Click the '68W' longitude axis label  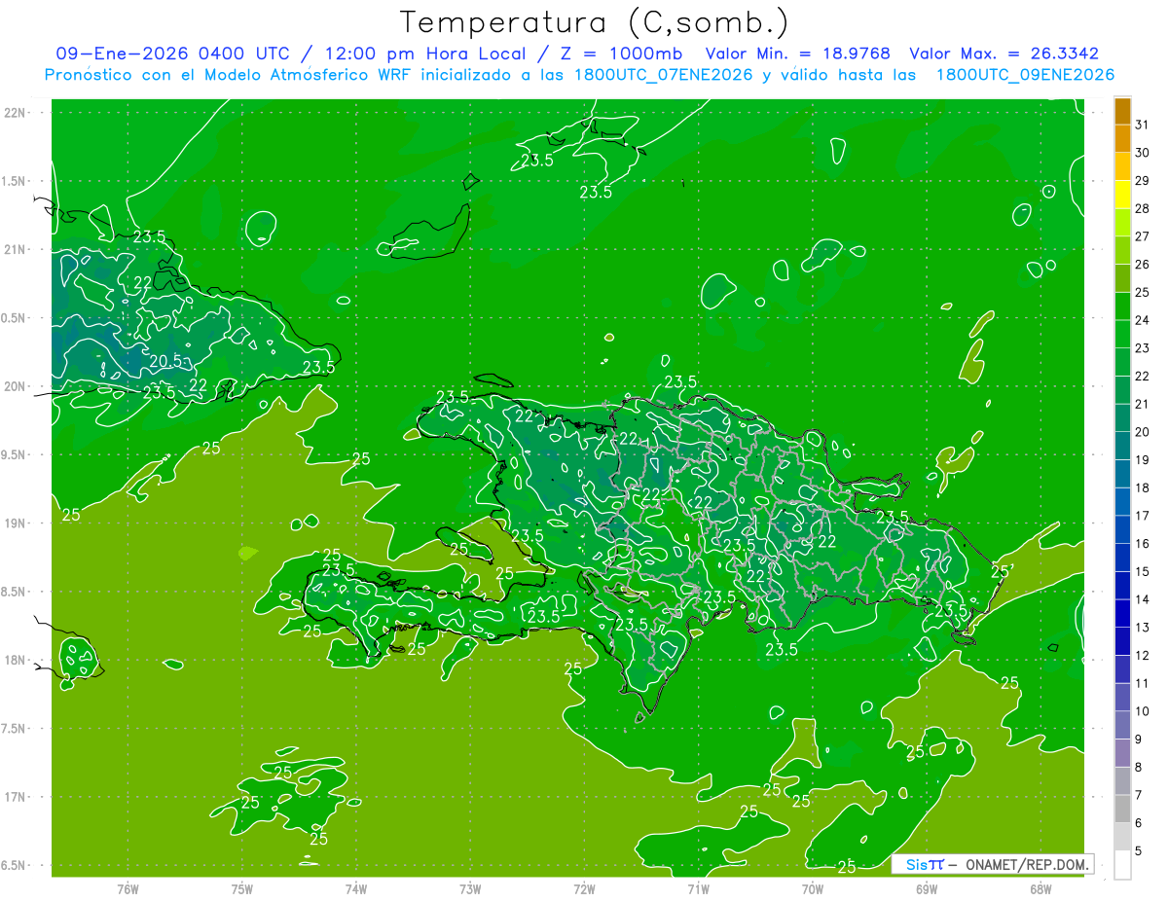click(x=1040, y=888)
